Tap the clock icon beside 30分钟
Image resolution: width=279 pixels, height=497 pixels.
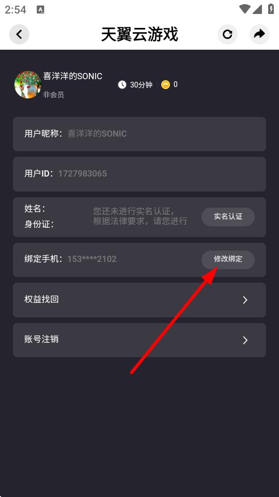122,84
